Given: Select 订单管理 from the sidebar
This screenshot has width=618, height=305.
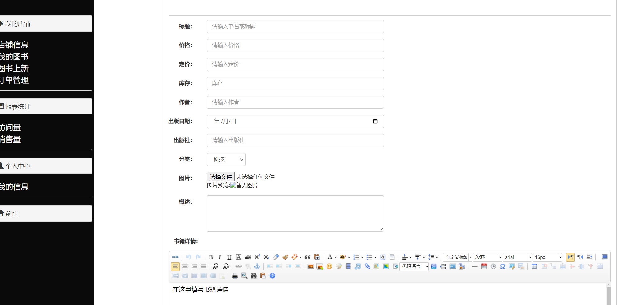Looking at the screenshot, I should click(x=14, y=81).
